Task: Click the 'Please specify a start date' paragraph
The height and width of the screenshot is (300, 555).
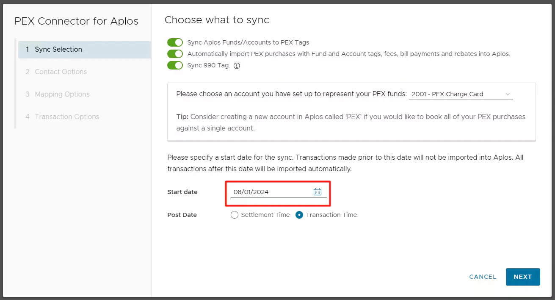Action: pos(345,163)
